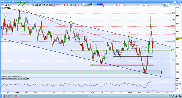182x98 pixels.
Task: Click the pair of magnifiers icon at bottom right
Action: point(172,96)
